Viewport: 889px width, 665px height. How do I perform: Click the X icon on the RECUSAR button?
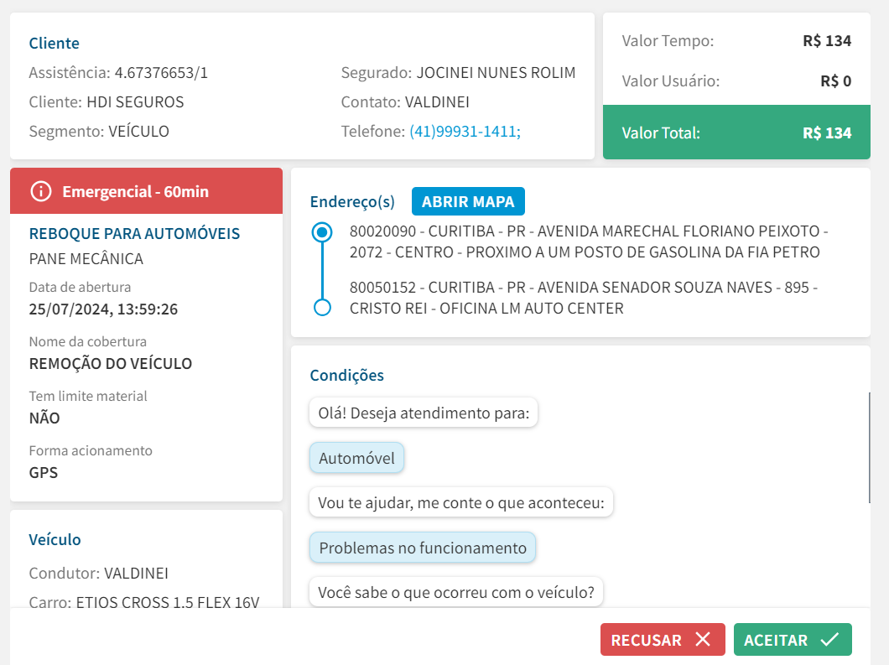(703, 640)
